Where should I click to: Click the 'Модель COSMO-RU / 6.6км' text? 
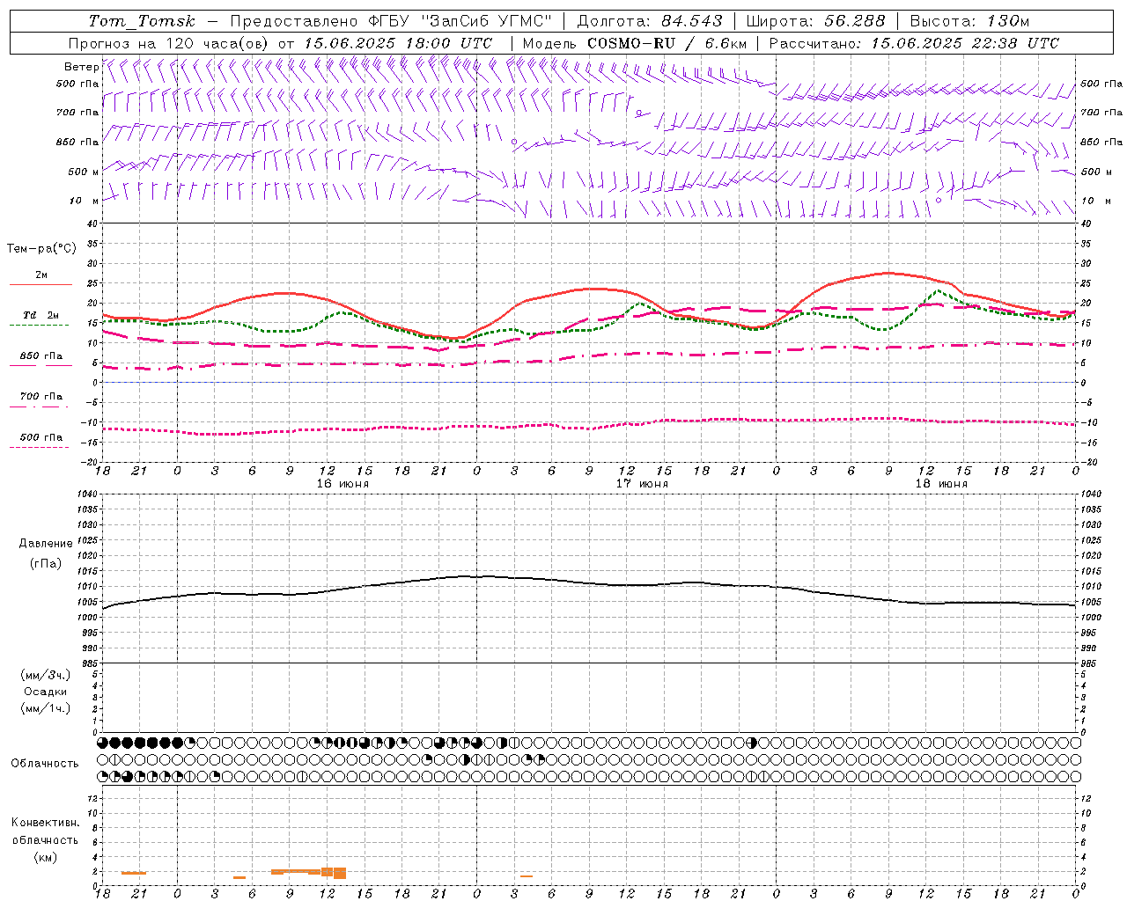pos(634,43)
